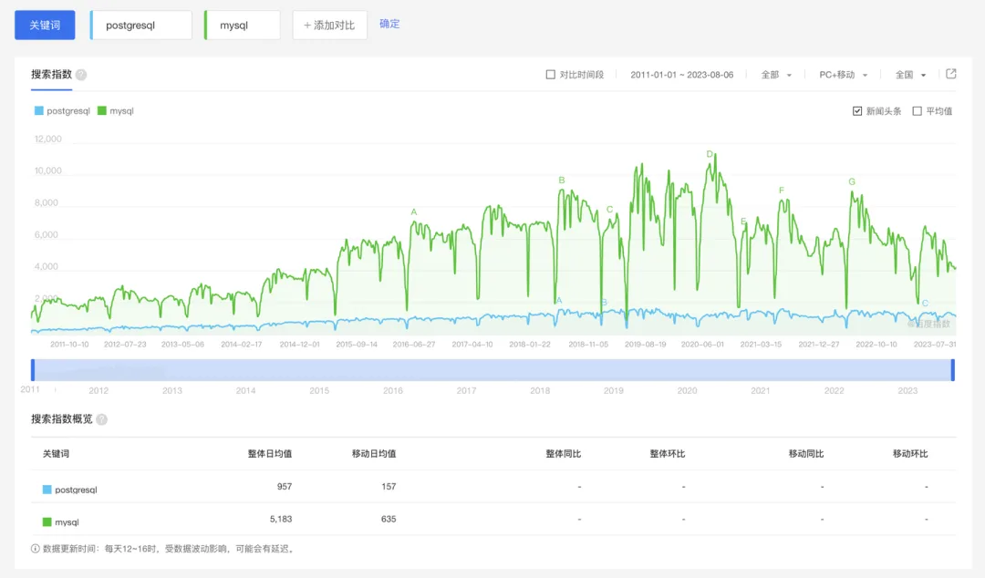Image resolution: width=985 pixels, height=578 pixels.
Task: Click green news marker A on mysql line
Action: point(414,212)
